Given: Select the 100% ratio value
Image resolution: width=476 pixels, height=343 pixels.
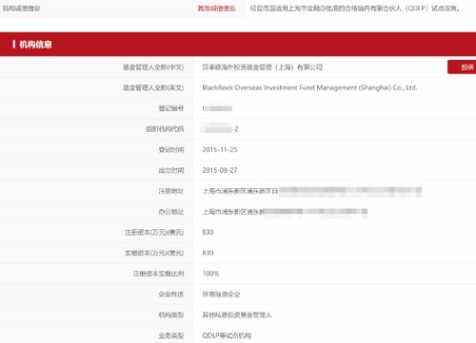Looking at the screenshot, I should point(210,274).
